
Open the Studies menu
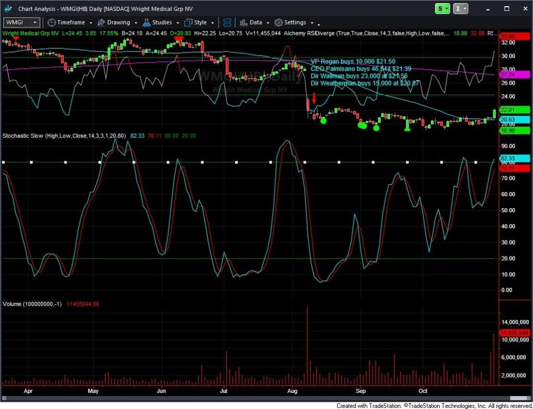pos(162,22)
